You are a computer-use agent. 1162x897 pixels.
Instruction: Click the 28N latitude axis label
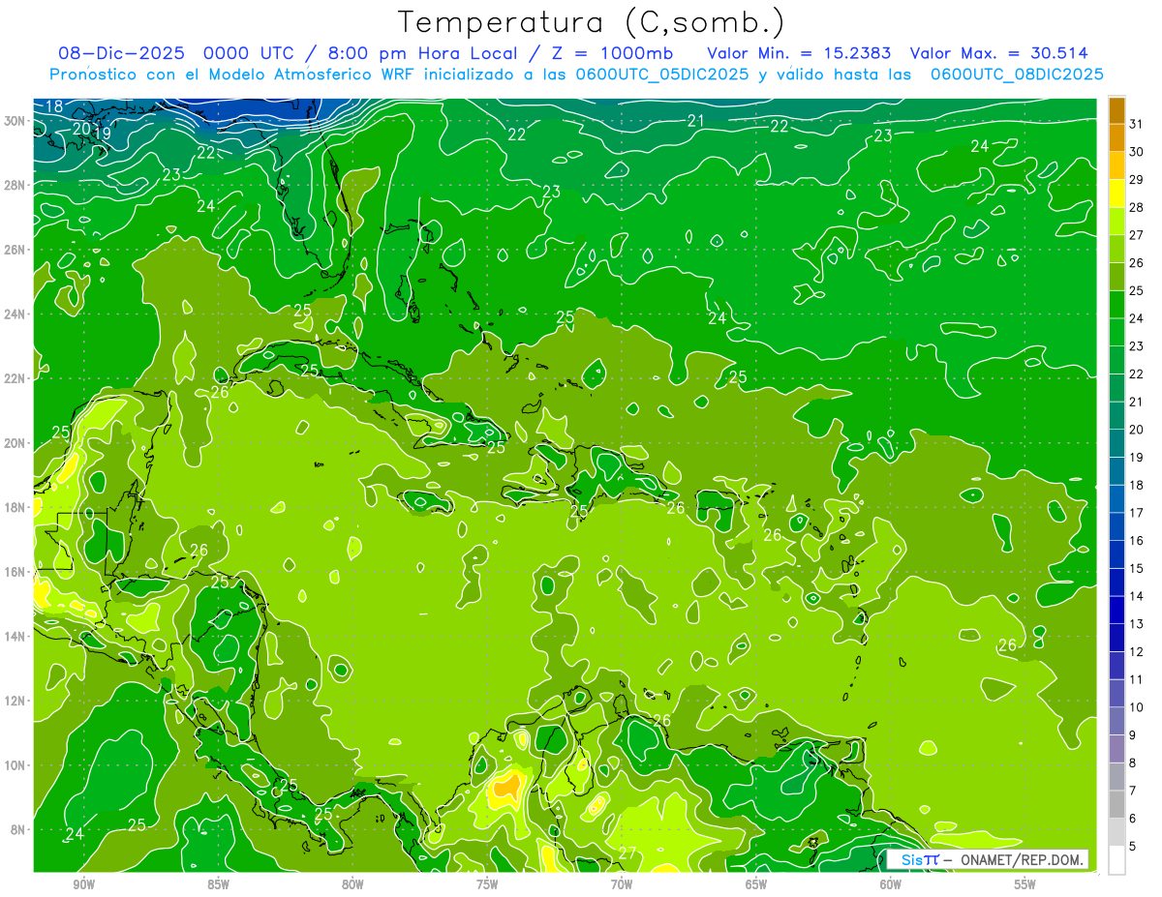pyautogui.click(x=15, y=185)
